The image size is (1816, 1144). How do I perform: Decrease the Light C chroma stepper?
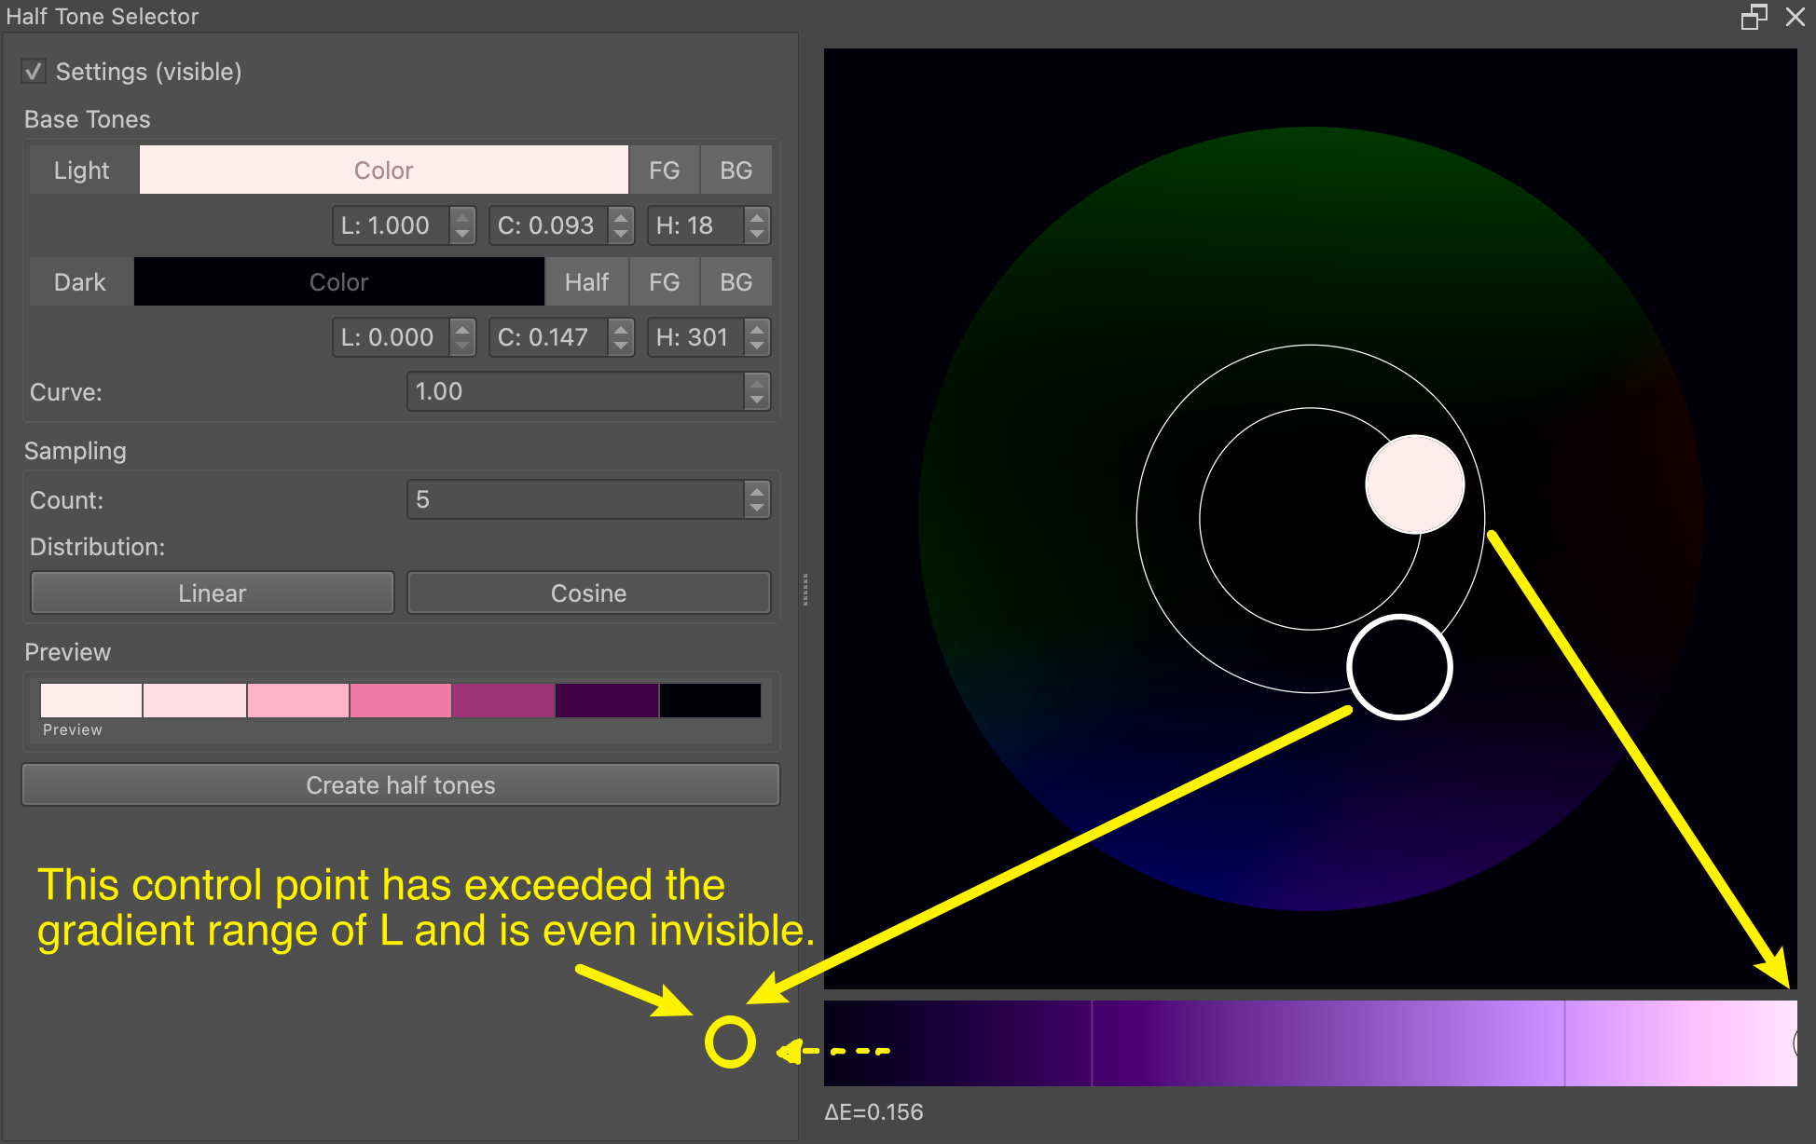pos(621,234)
